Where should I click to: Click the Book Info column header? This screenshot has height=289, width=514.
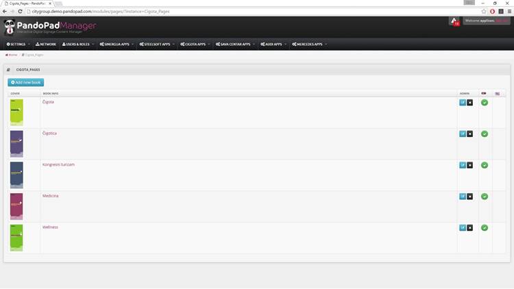pos(51,94)
